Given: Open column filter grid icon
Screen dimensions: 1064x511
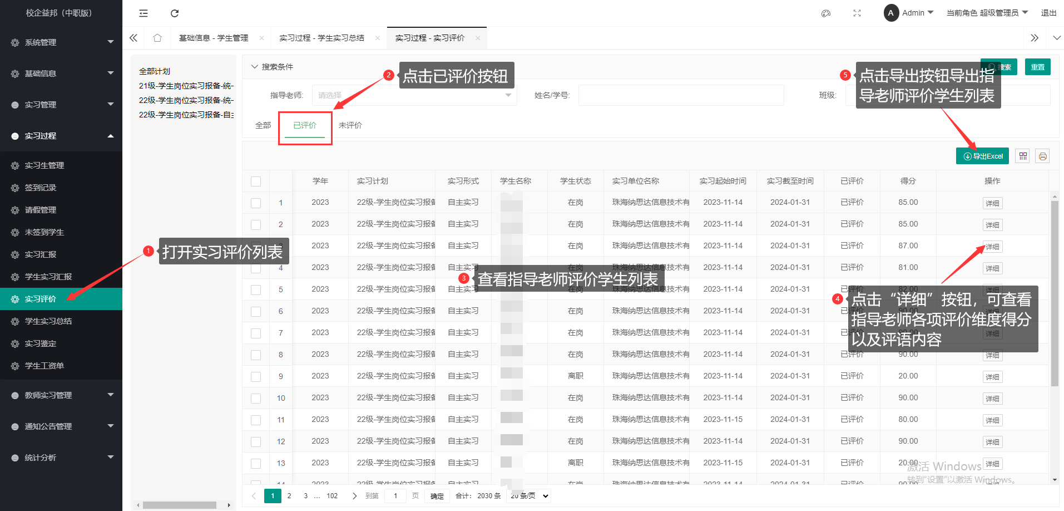Looking at the screenshot, I should (x=1023, y=156).
